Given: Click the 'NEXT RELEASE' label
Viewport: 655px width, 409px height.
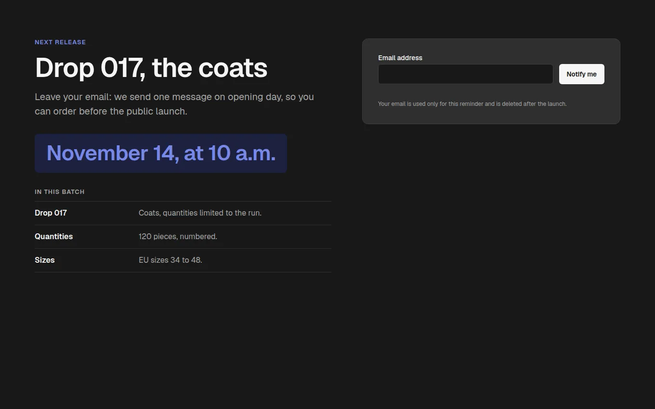Looking at the screenshot, I should pyautogui.click(x=60, y=42).
